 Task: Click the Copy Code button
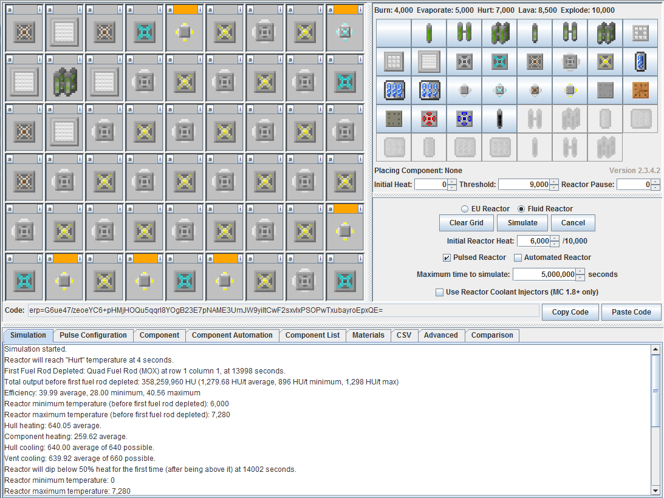pyautogui.click(x=570, y=312)
